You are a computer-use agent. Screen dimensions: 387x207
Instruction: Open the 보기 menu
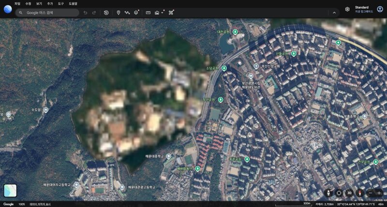[x=39, y=4]
